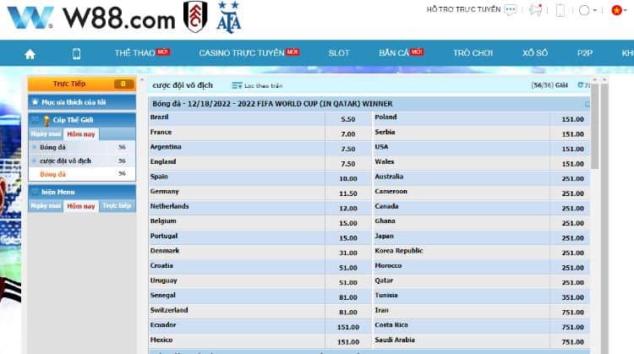Click the orange Trực Tiếp live button

click(82, 84)
